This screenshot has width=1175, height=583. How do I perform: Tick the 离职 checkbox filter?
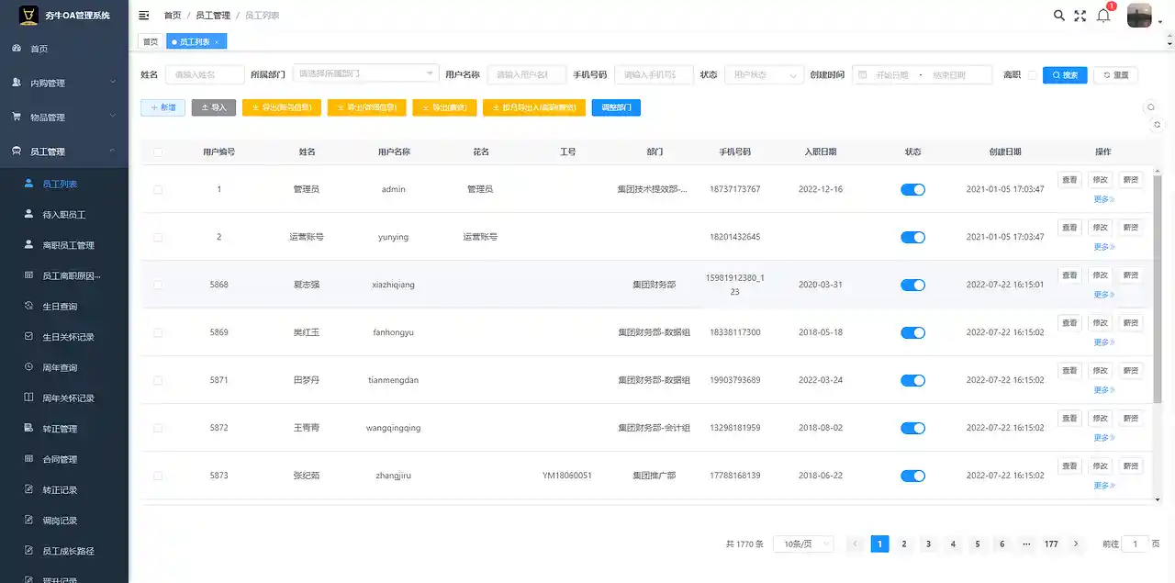click(x=1032, y=75)
